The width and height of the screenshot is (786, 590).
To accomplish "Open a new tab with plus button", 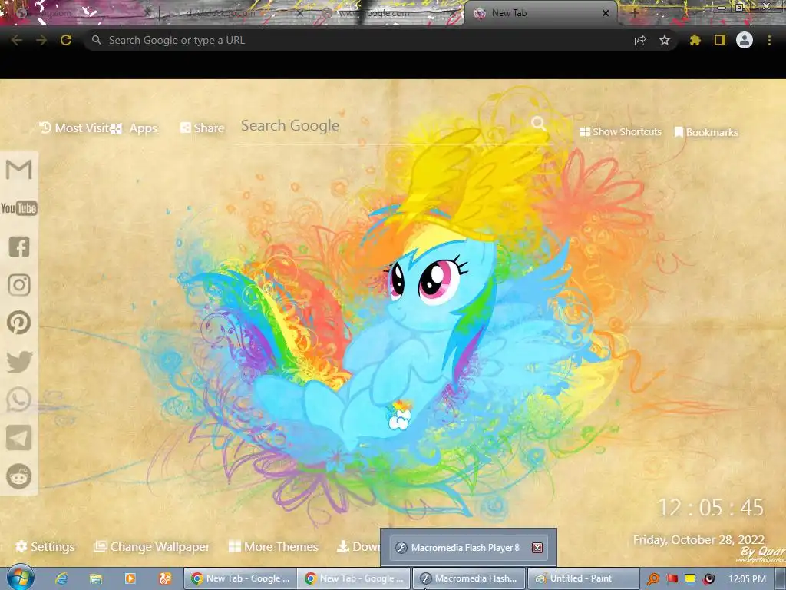I will coord(634,14).
